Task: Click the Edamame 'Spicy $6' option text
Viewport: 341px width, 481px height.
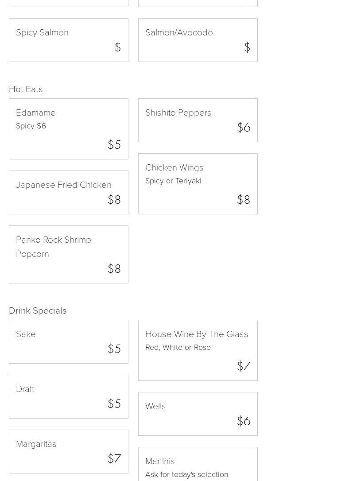Action: (31, 126)
